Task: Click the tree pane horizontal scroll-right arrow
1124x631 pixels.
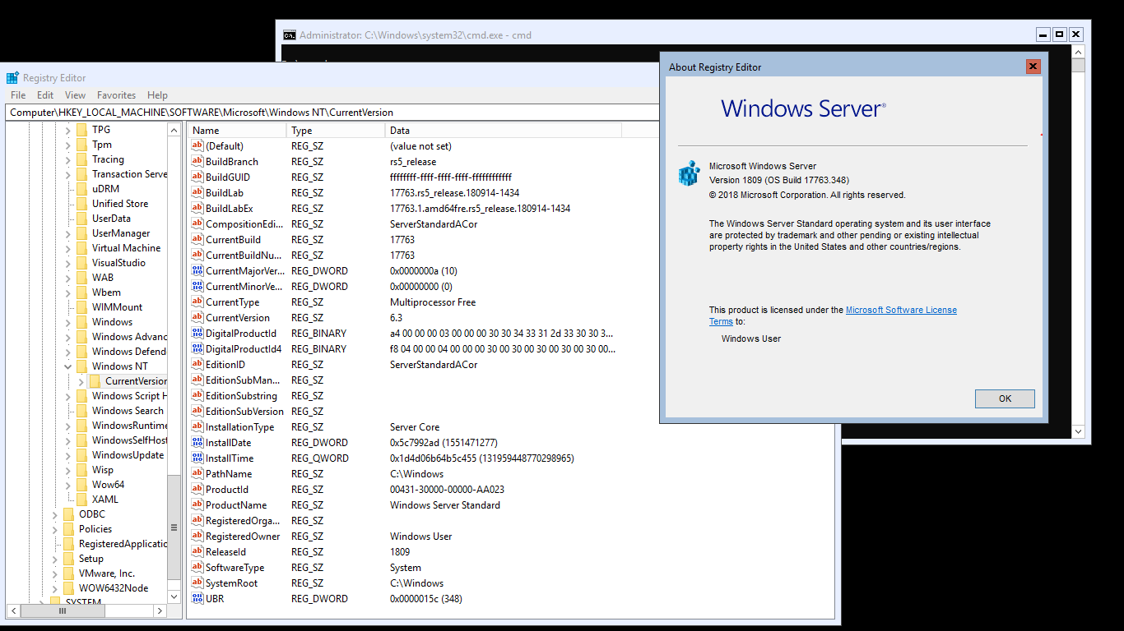Action: point(160,610)
